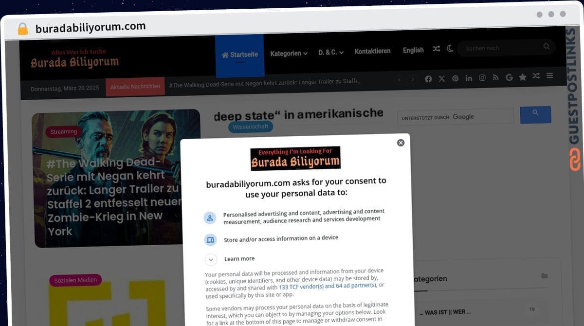Open the Google social icon
Viewport: 584px width, 326px height.
509,77
